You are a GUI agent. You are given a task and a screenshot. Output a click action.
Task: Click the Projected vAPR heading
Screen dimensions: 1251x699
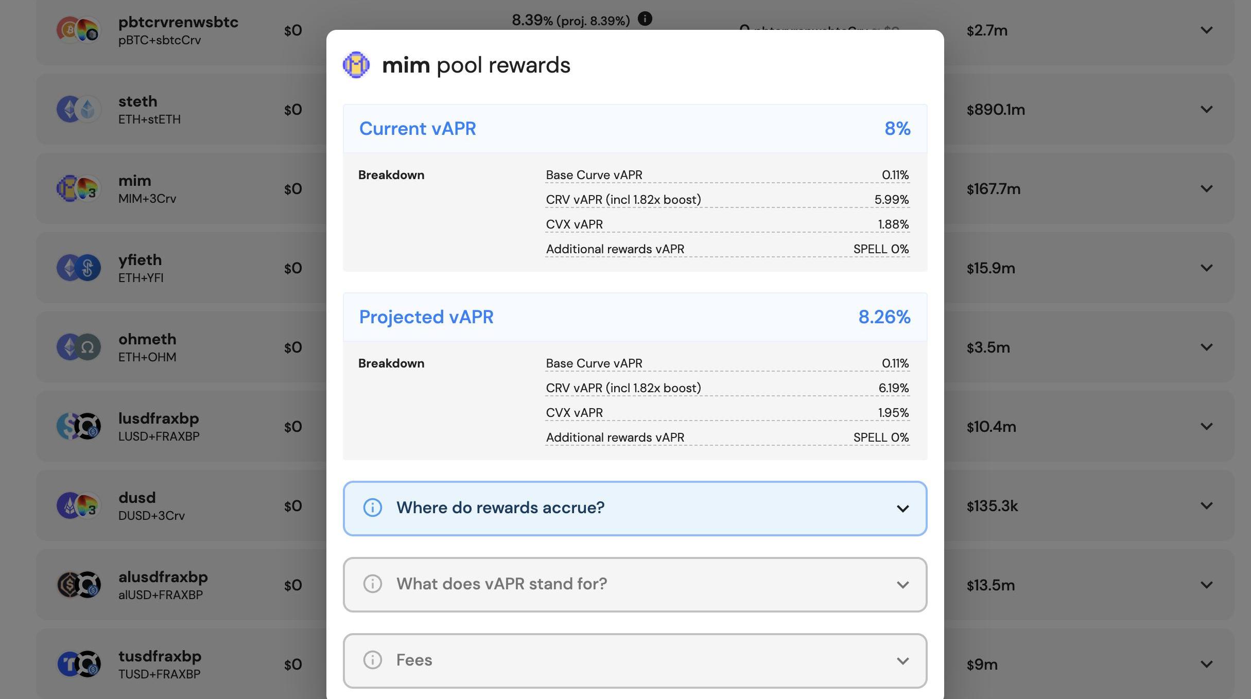point(426,317)
